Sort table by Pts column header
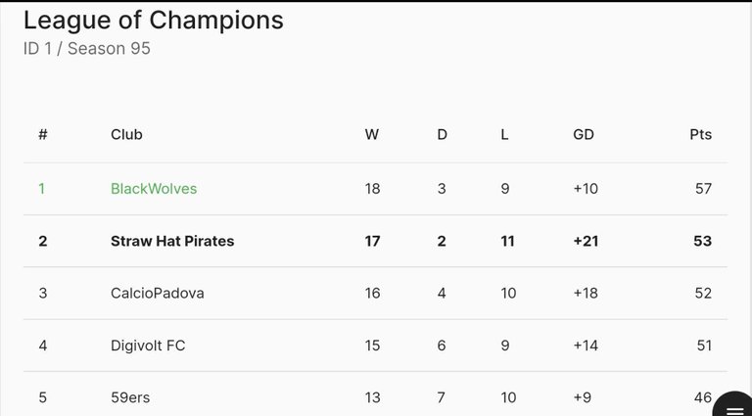Image resolution: width=752 pixels, height=416 pixels. point(700,135)
